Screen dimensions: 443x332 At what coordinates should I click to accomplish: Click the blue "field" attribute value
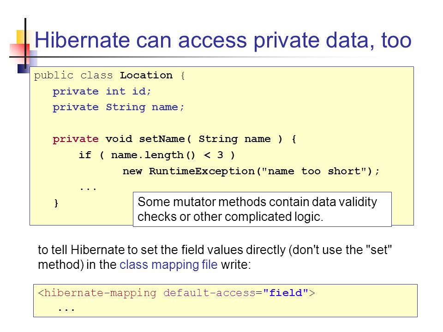point(285,293)
